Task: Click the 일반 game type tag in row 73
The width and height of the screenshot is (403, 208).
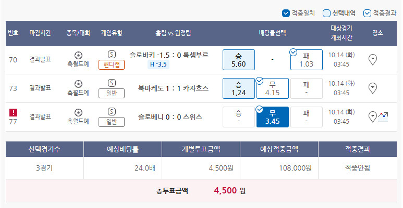Action: (112, 93)
